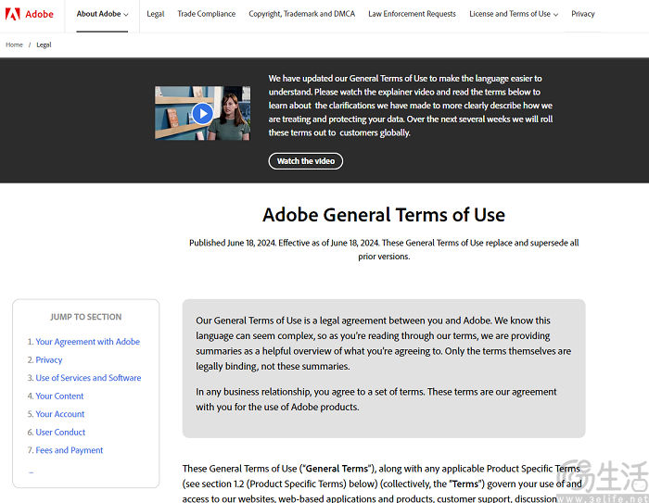Click the banner text 'We have updated our General Terms'
This screenshot has height=503, width=649.
[411, 106]
